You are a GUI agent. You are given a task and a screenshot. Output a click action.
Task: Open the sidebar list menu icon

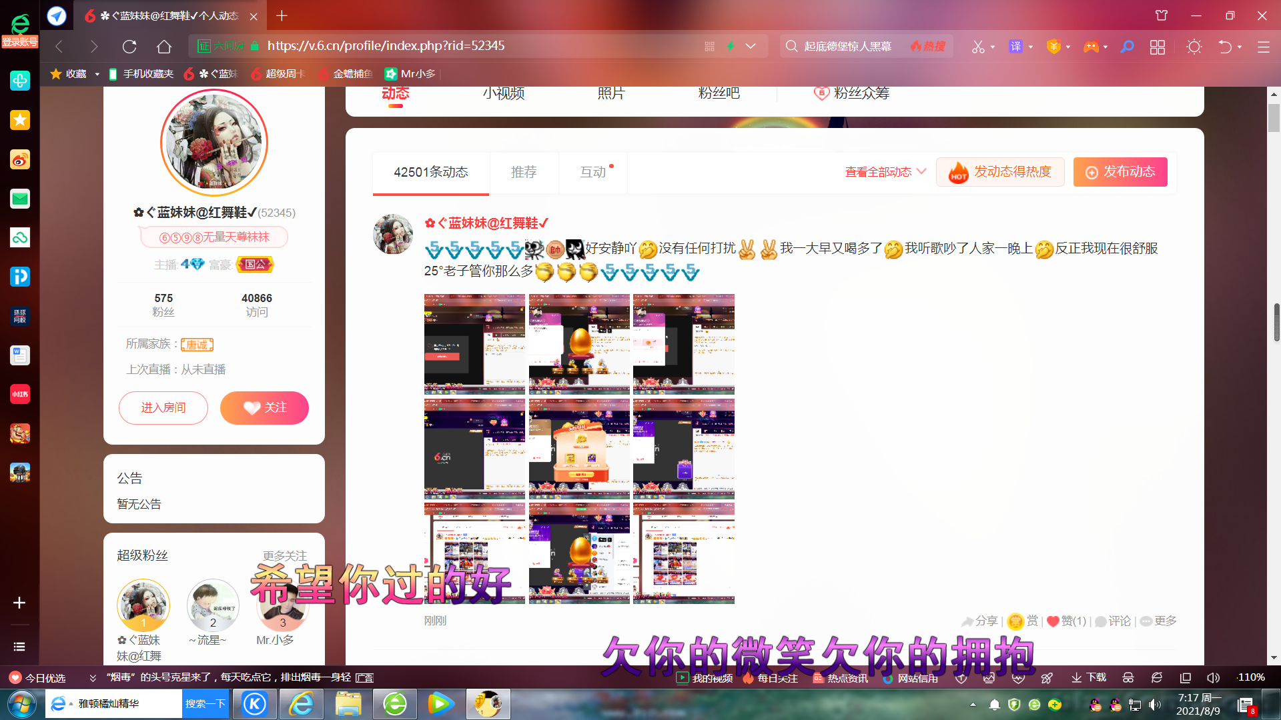[x=19, y=647]
